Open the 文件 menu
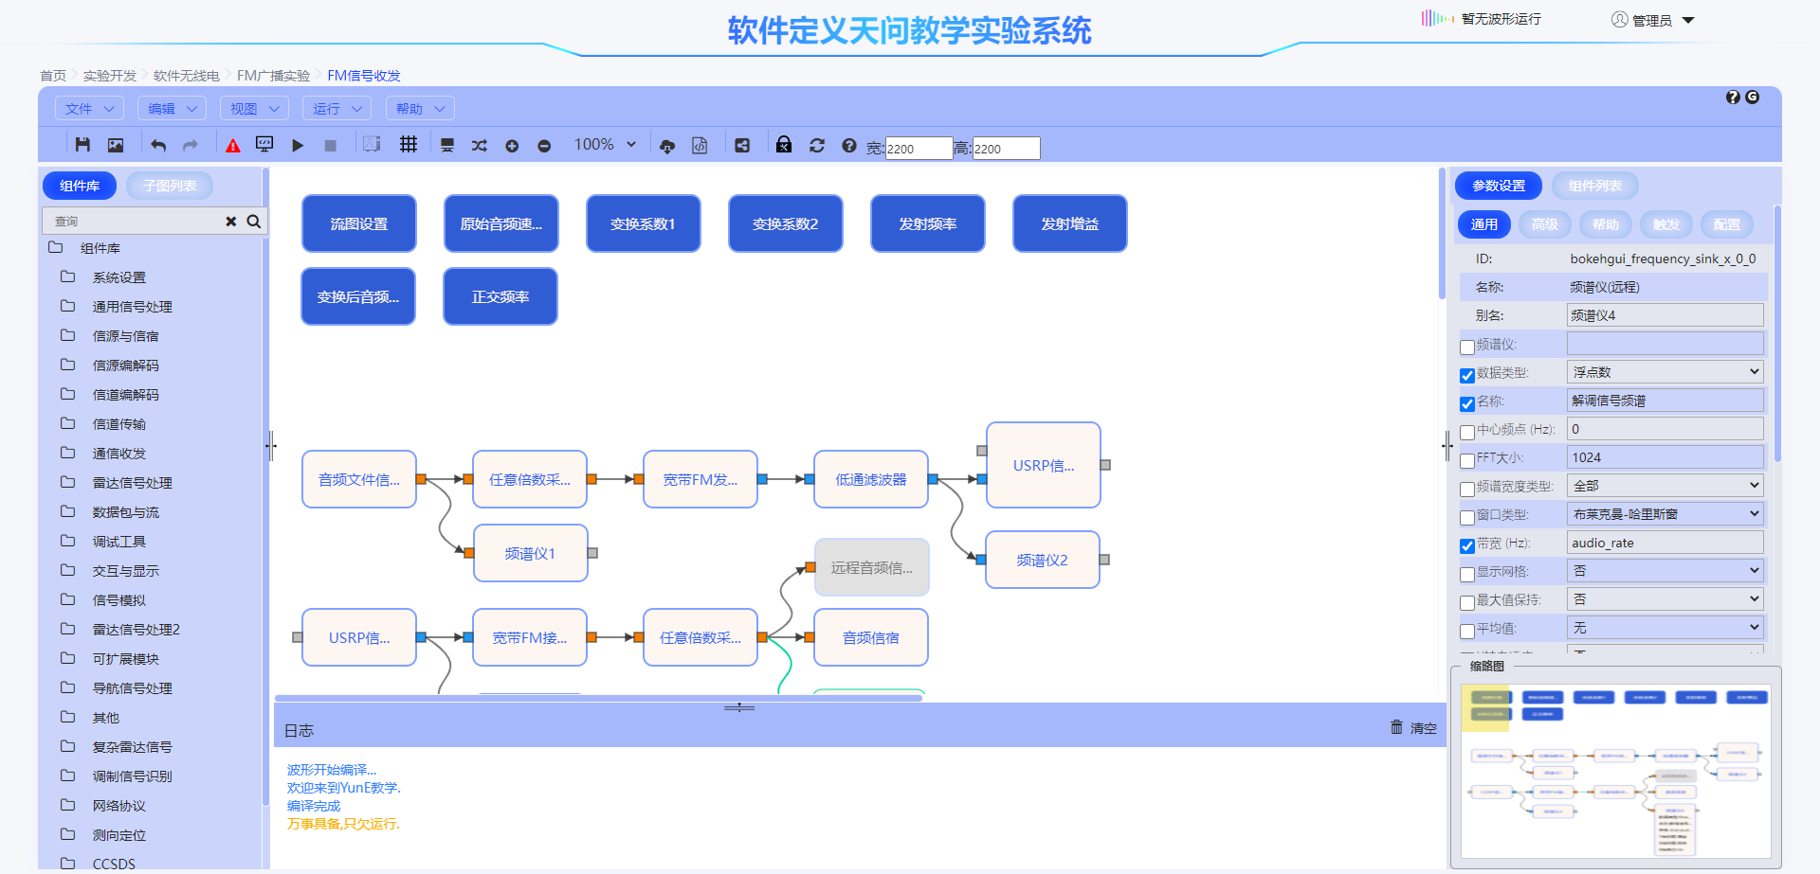 [x=89, y=109]
